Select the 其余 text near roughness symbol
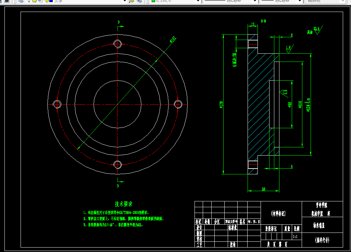The height and width of the screenshot is (252, 351). click(310, 32)
